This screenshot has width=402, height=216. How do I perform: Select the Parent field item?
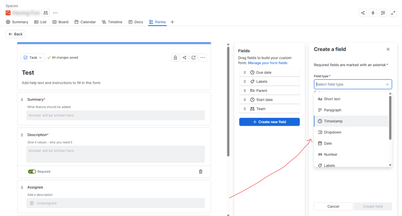coord(269,91)
